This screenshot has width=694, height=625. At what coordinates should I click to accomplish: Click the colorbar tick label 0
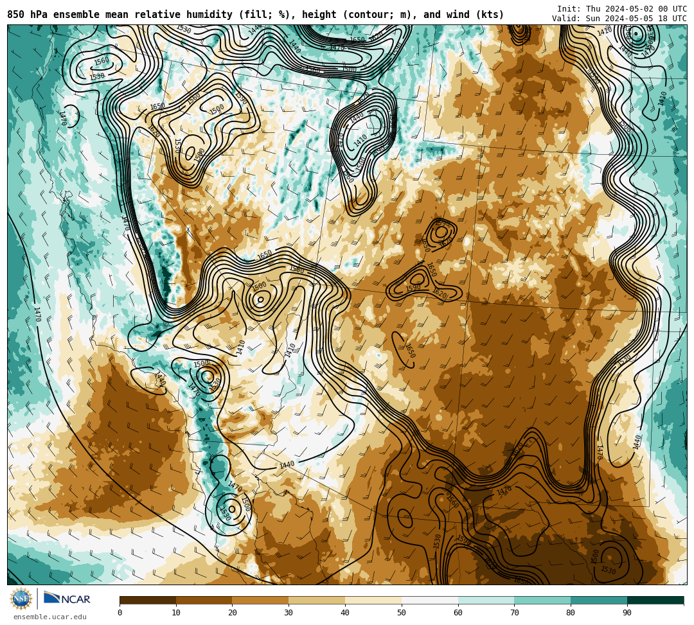tap(120, 613)
